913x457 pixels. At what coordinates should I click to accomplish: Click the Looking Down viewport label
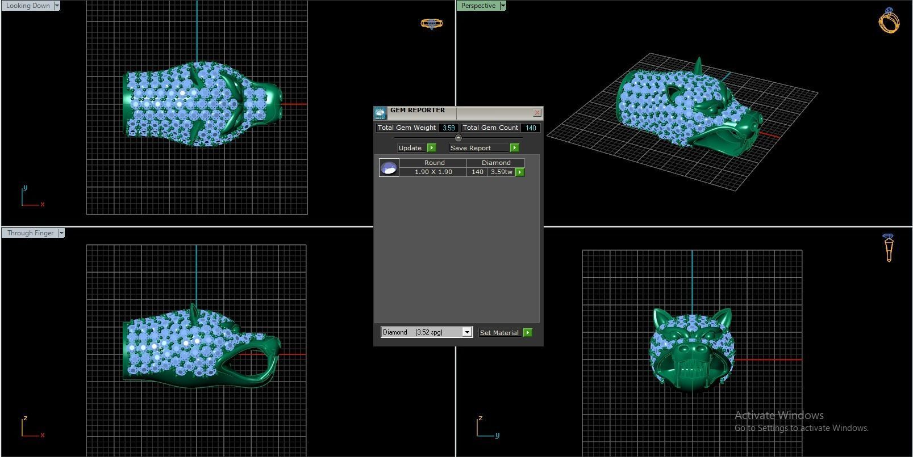click(28, 6)
